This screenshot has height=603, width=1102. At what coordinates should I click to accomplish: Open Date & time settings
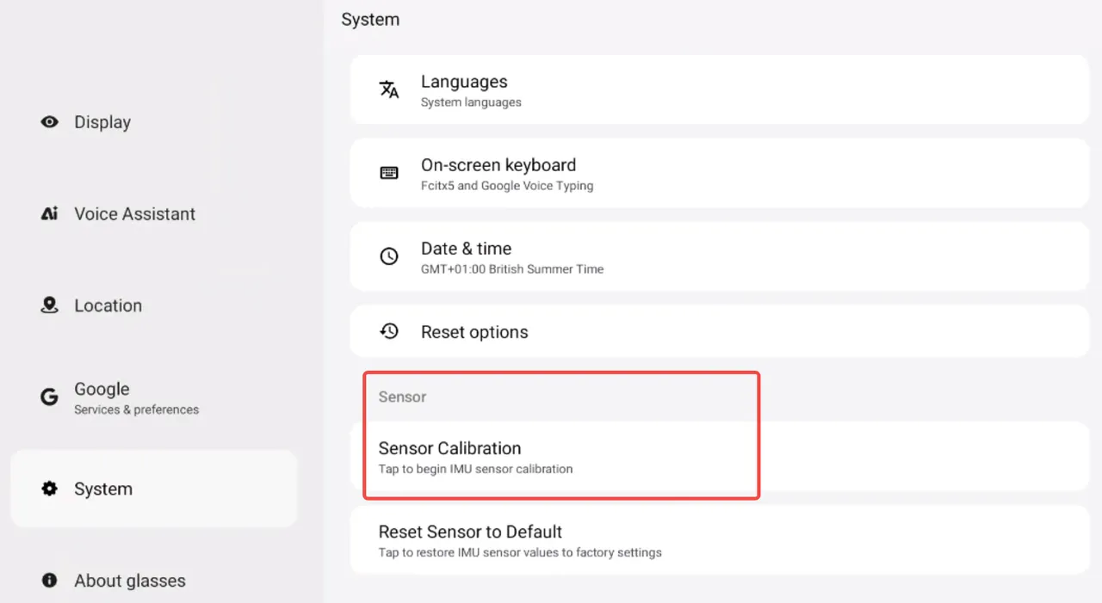click(x=719, y=256)
